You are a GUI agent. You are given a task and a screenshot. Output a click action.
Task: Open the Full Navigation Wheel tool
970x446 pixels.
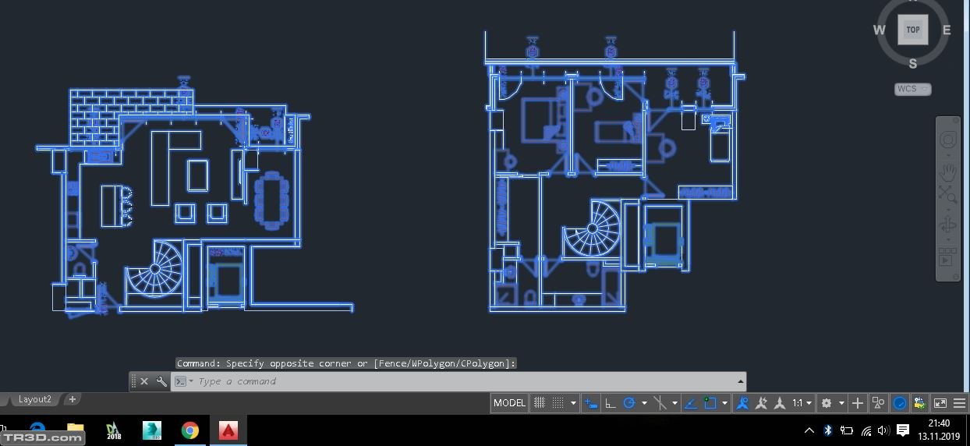click(947, 140)
